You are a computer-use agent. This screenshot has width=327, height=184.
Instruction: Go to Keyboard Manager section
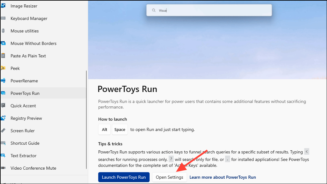(43, 18)
